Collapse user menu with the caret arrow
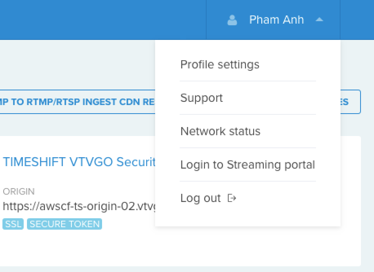This screenshot has width=374, height=272. pyautogui.click(x=319, y=20)
